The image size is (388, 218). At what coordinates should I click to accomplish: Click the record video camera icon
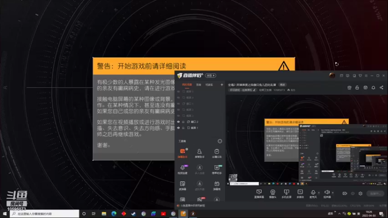tap(345, 193)
